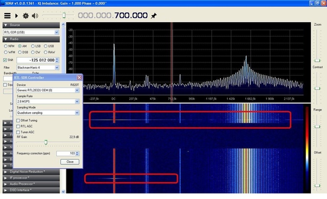Click the Close button in controller dialog
327x199 pixels.
70,162
